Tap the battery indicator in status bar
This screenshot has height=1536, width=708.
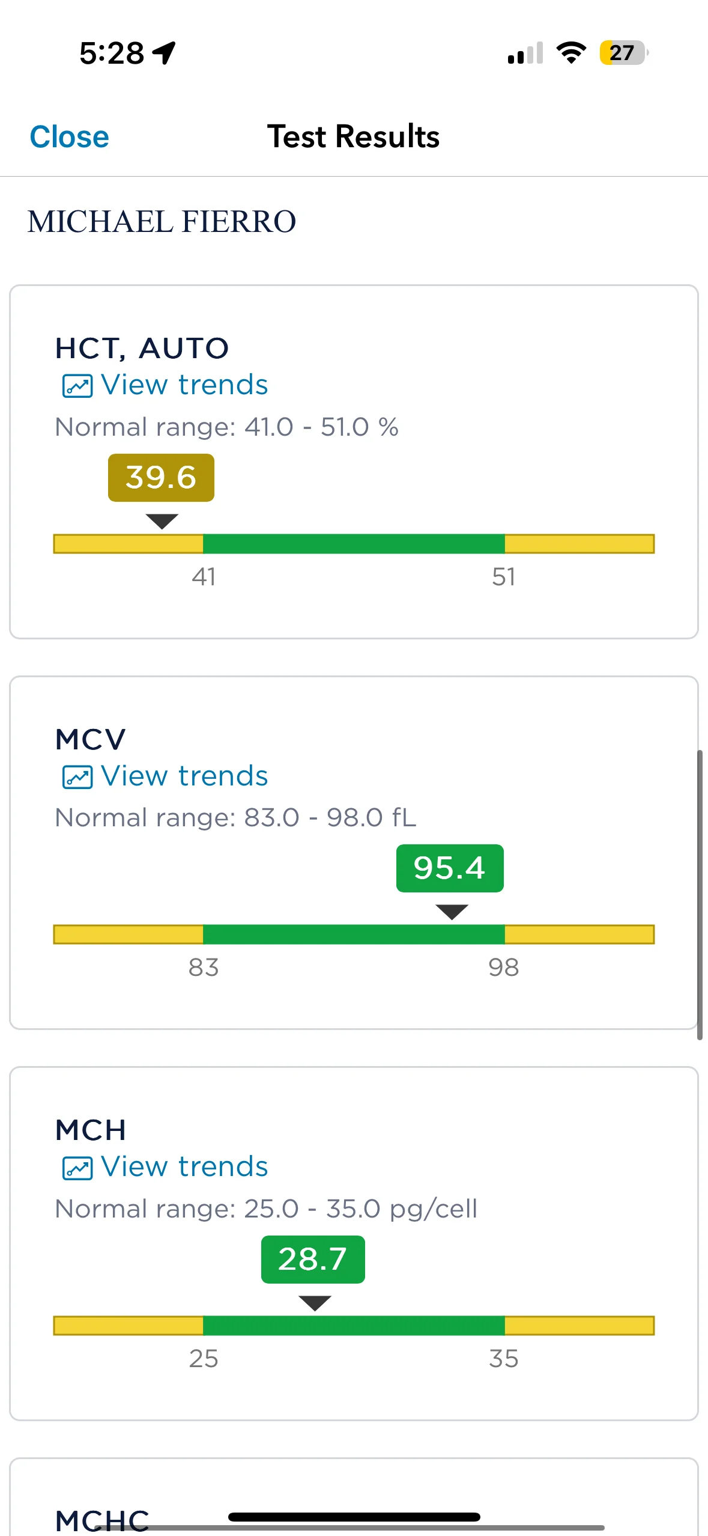623,53
